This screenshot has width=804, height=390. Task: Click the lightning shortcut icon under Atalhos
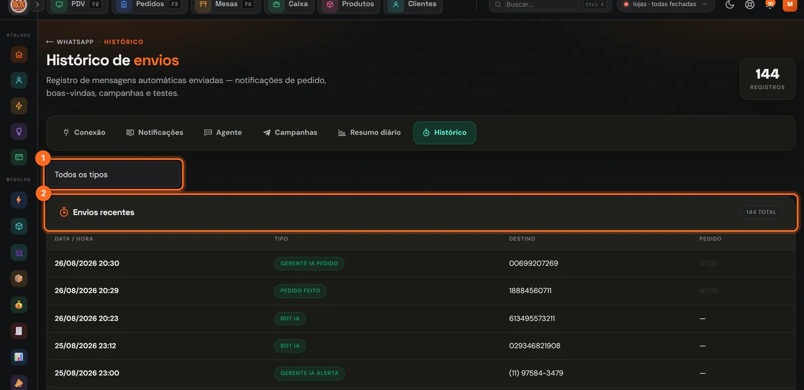point(19,106)
